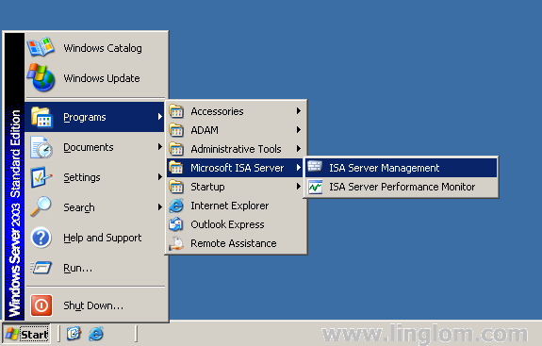Expand the Search submenu arrow

pos(159,207)
